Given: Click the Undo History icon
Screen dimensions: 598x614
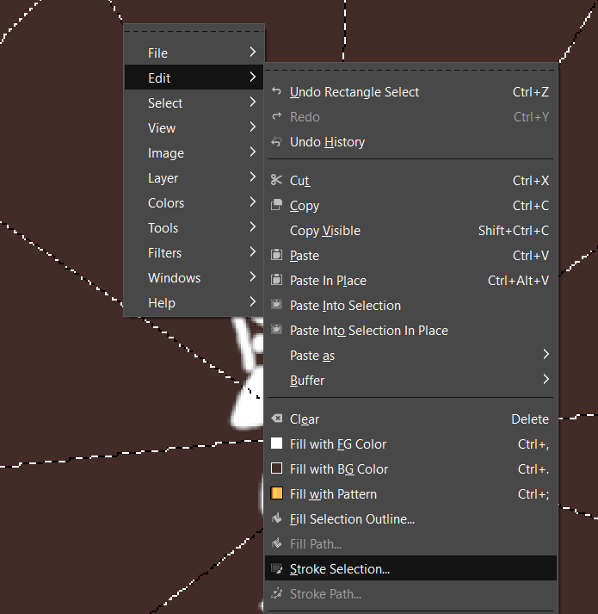Looking at the screenshot, I should 276,142.
